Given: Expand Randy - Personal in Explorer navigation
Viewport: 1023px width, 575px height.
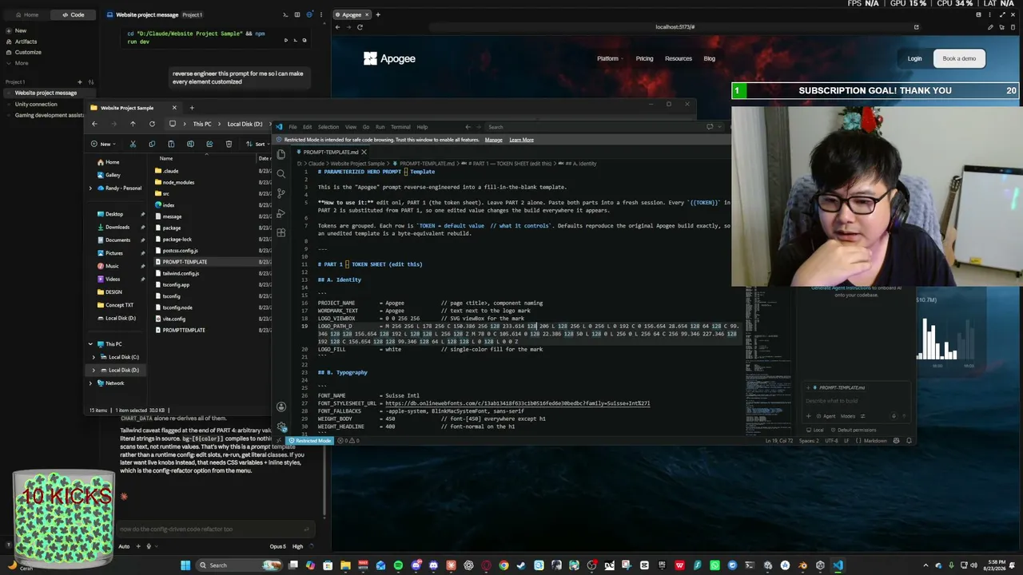Looking at the screenshot, I should (x=90, y=188).
